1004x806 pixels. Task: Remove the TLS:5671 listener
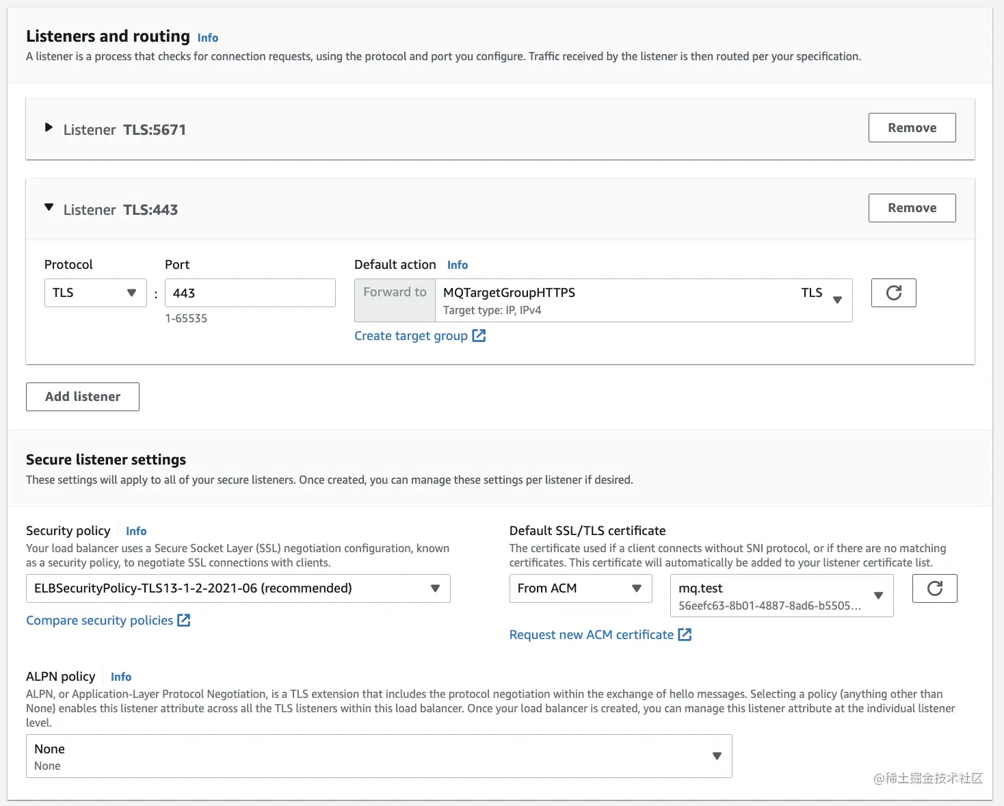pyautogui.click(x=912, y=128)
